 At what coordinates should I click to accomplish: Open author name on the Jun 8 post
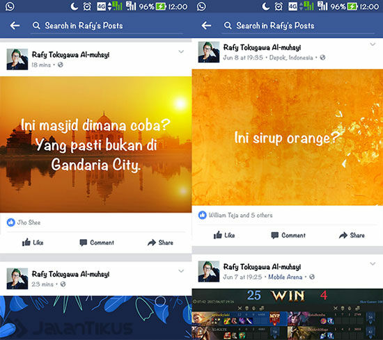262,47
